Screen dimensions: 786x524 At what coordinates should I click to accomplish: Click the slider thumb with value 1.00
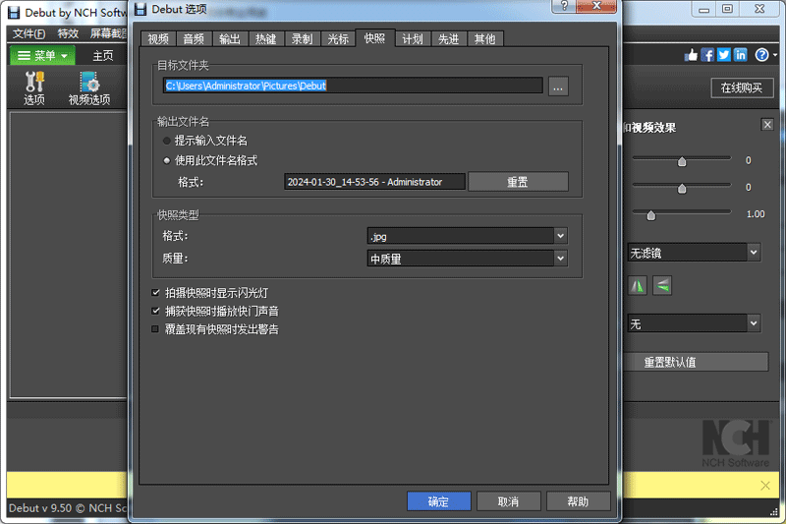pyautogui.click(x=650, y=215)
